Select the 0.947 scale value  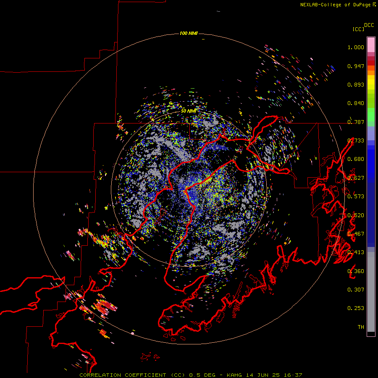(x=356, y=66)
